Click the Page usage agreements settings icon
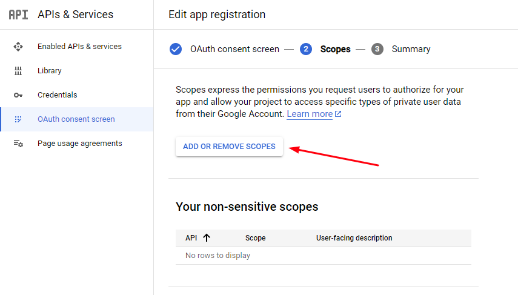Screen dimensions: 518x295 pos(18,144)
